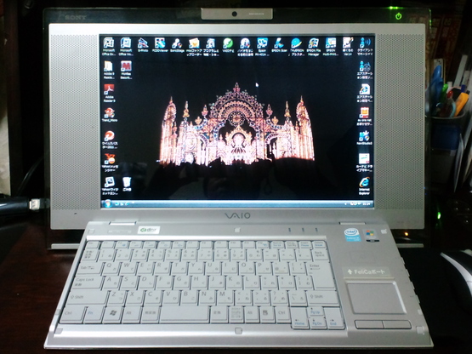
Task: Launch the EPSON File Manager shortcut
Action: point(313,47)
